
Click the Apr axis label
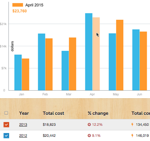point(92,94)
